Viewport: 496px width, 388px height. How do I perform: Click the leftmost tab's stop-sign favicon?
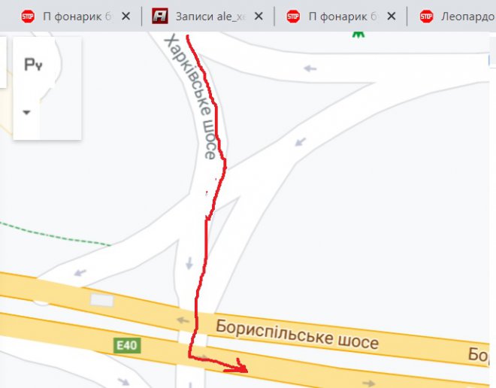[28, 16]
